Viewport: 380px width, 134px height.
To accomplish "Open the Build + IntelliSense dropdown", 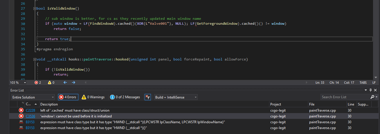I will pyautogui.click(x=176, y=97).
